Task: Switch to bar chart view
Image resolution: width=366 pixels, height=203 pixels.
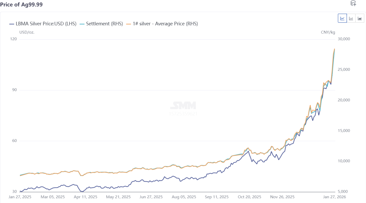Action: point(351,18)
